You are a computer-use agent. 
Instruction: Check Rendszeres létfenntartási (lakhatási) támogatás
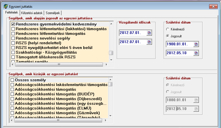13,29
